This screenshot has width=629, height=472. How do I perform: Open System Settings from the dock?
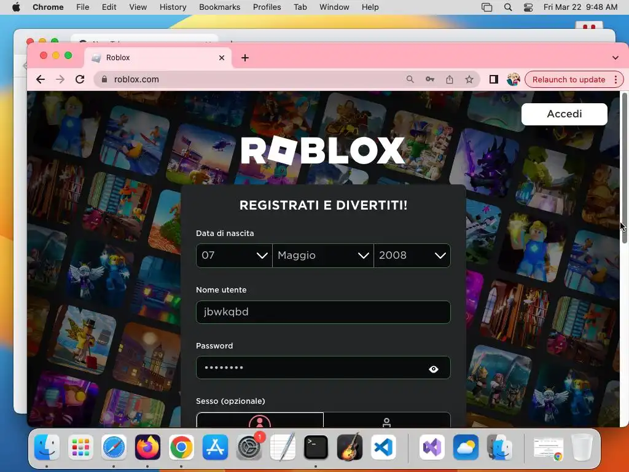point(249,447)
